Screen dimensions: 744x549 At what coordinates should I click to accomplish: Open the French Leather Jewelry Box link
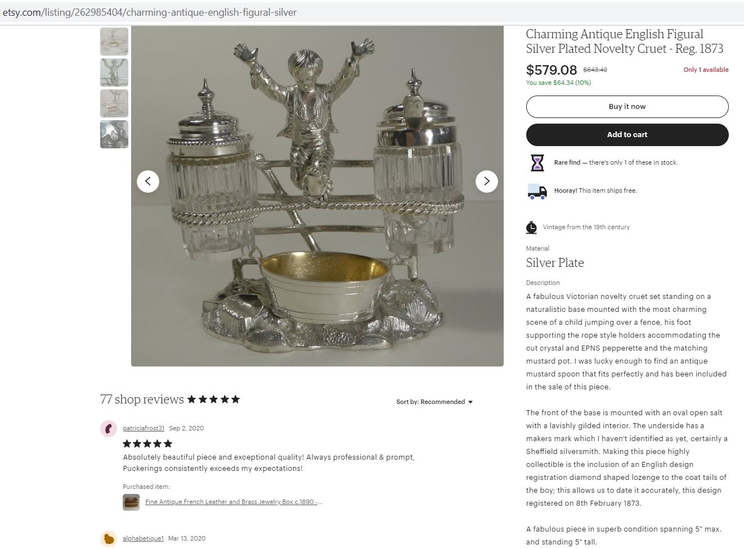pos(234,502)
